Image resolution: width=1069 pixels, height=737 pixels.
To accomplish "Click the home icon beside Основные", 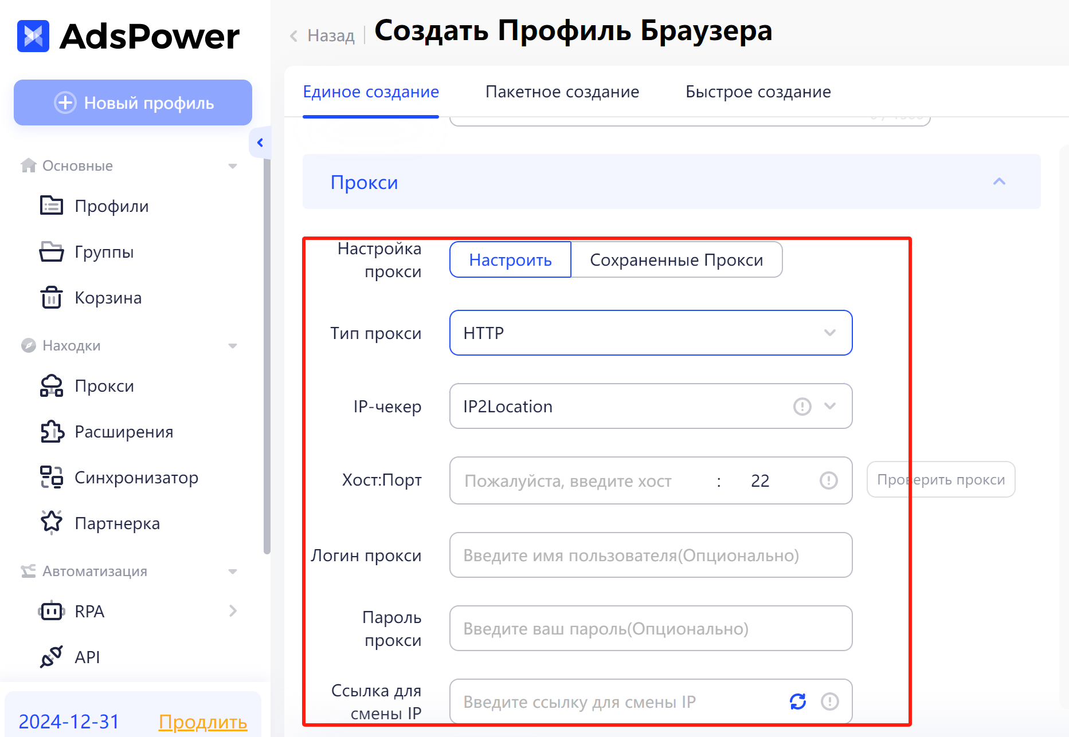I will tap(28, 165).
